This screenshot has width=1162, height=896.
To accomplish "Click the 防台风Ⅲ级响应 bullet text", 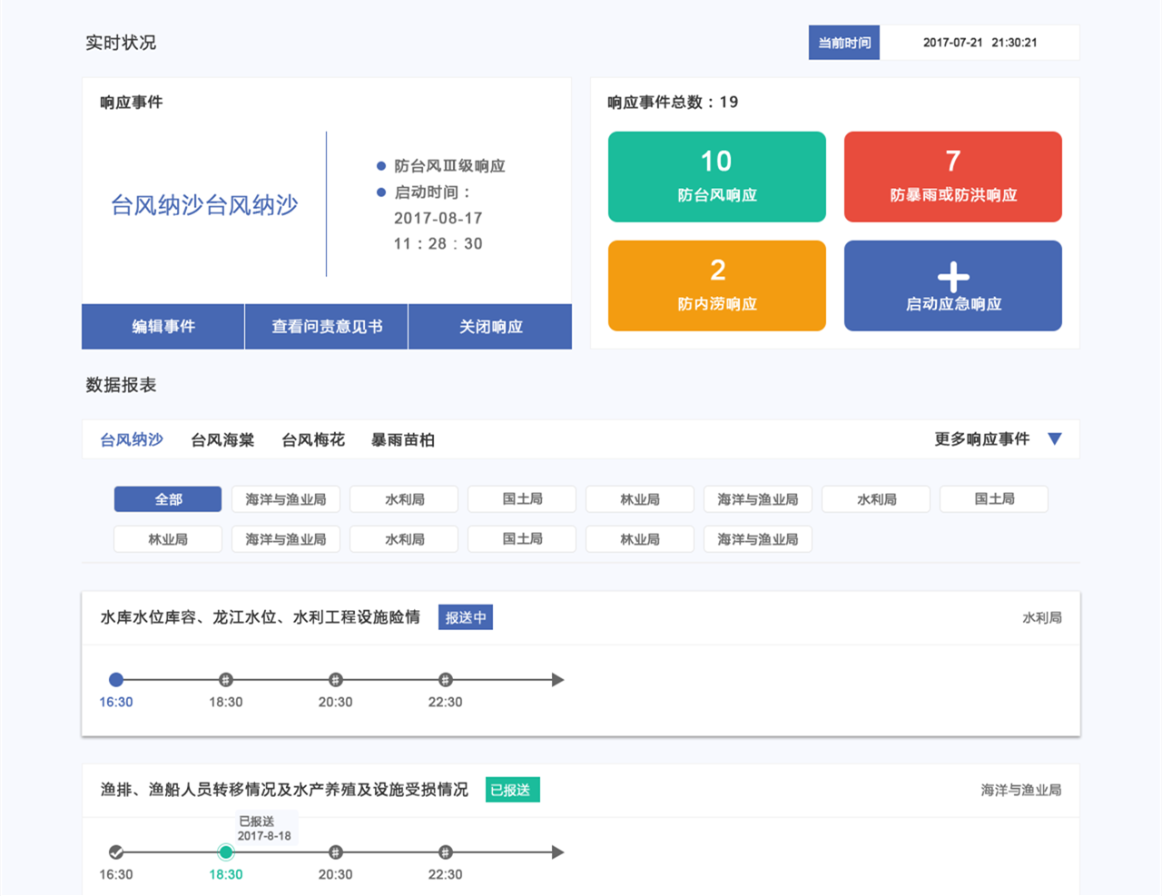I will [x=449, y=166].
